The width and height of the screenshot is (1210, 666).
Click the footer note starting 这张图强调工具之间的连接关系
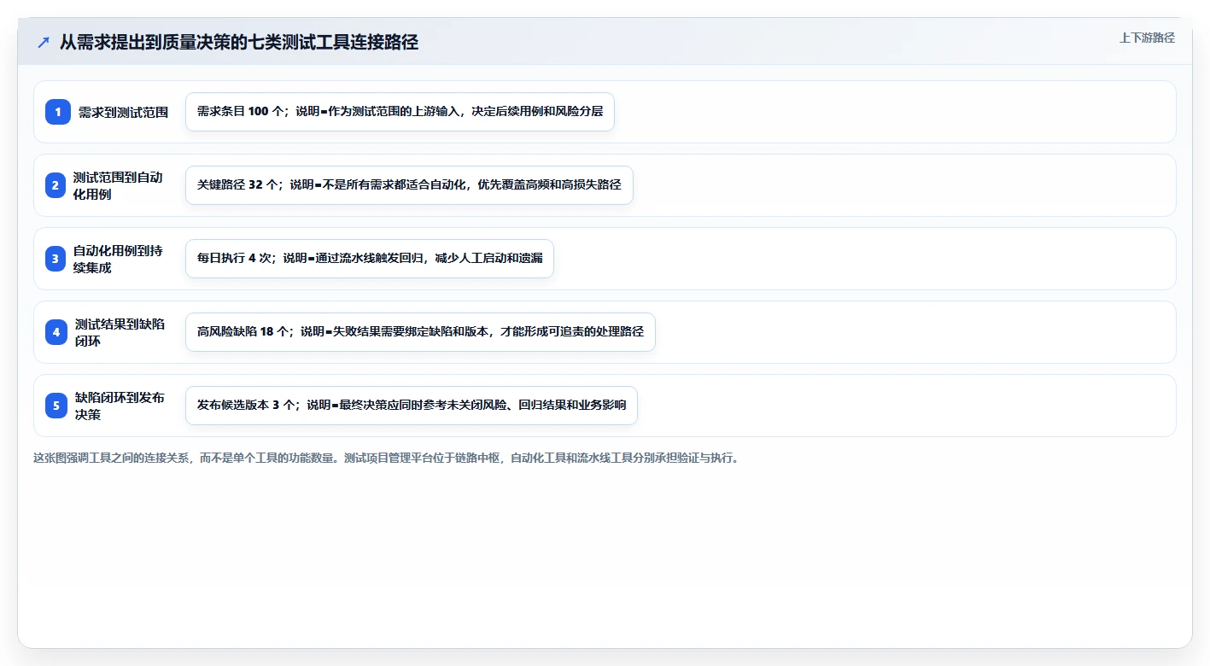[387, 458]
